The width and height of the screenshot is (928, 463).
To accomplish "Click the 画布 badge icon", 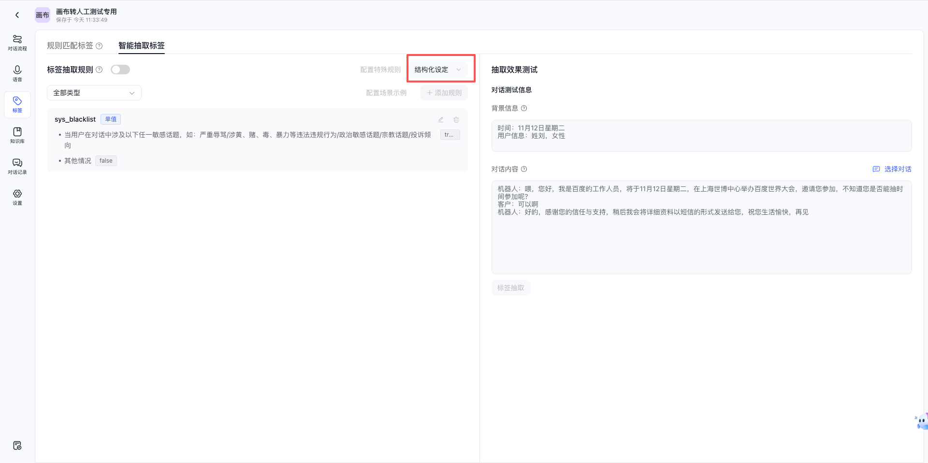I will click(x=43, y=15).
